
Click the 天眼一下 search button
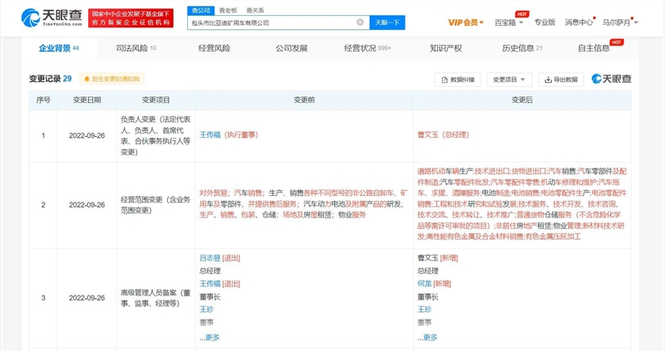(387, 22)
